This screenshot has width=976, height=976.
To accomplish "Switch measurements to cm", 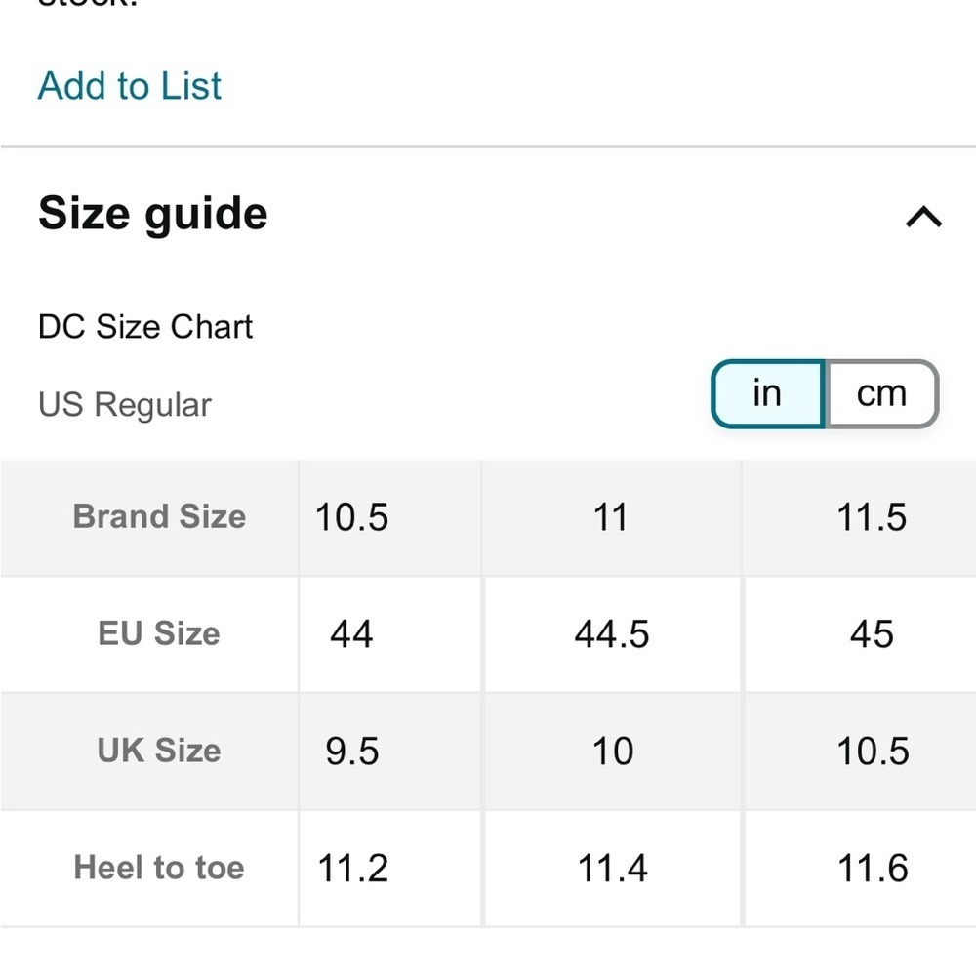I will click(x=881, y=393).
